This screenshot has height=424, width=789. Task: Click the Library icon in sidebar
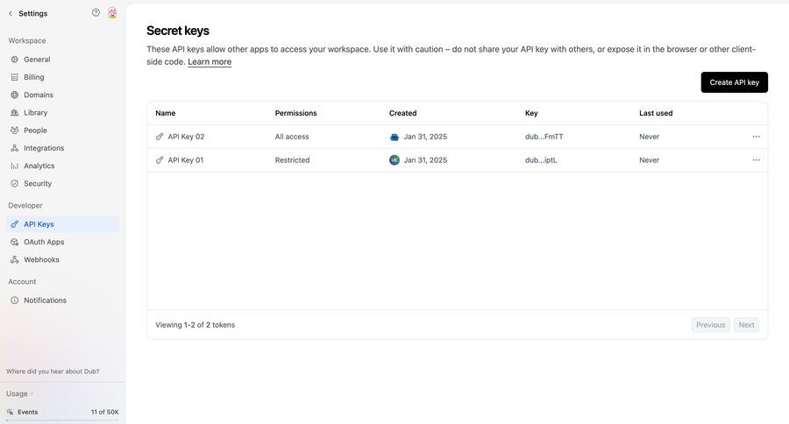(x=14, y=113)
